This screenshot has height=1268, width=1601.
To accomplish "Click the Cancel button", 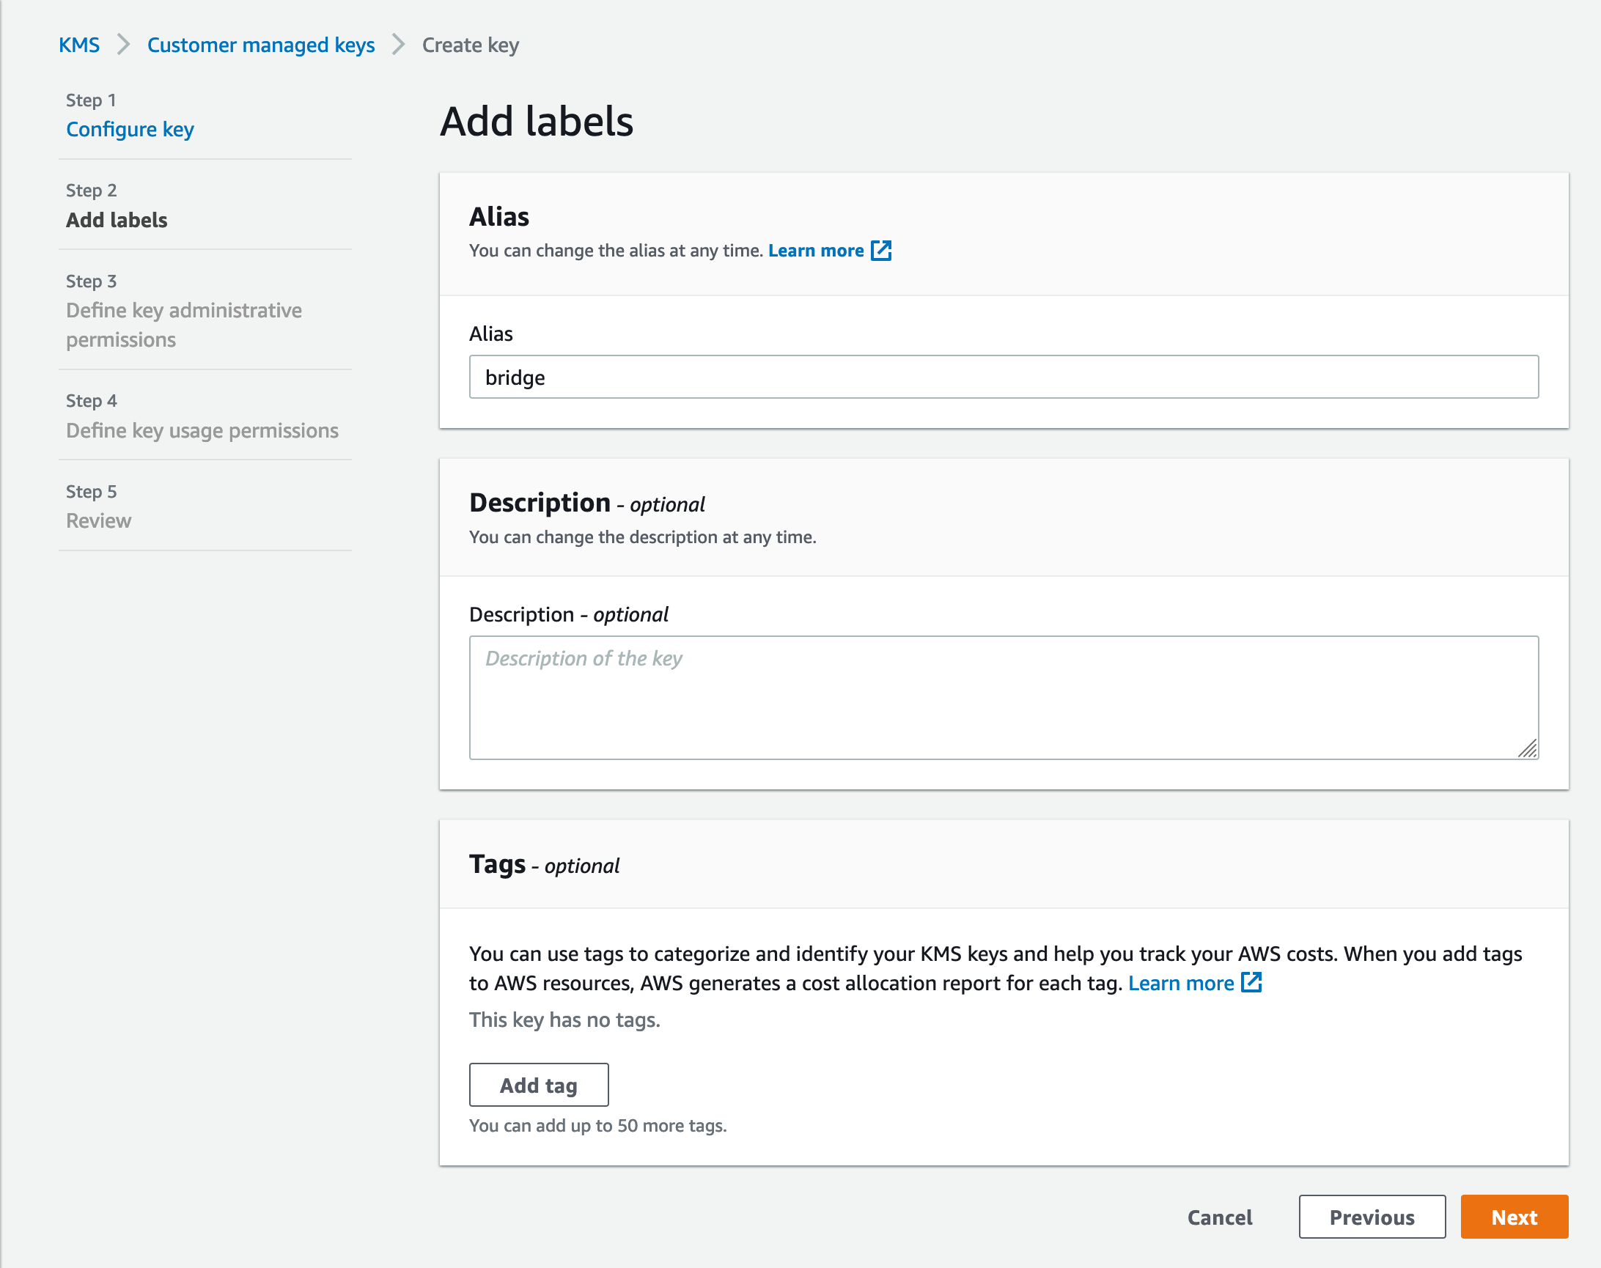I will (x=1219, y=1217).
